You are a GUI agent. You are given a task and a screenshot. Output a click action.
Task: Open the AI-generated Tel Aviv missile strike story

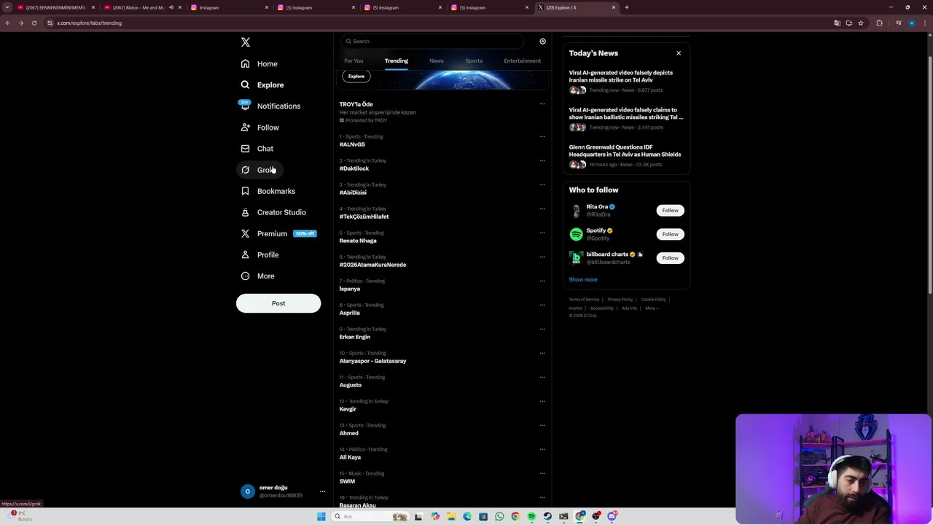tap(625, 81)
